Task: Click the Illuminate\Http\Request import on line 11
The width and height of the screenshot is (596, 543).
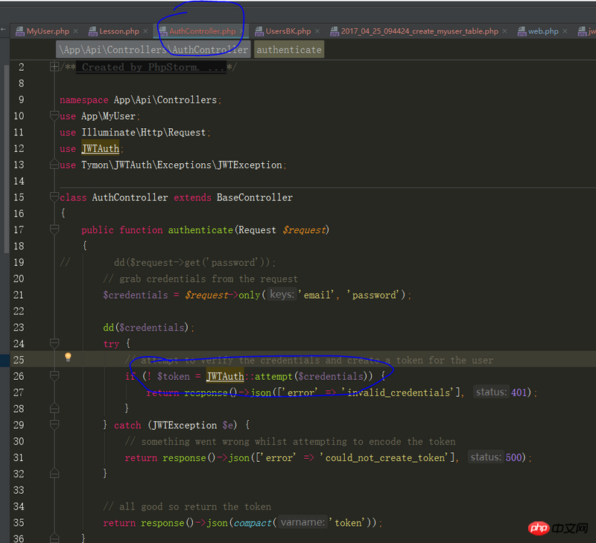Action: point(143,133)
